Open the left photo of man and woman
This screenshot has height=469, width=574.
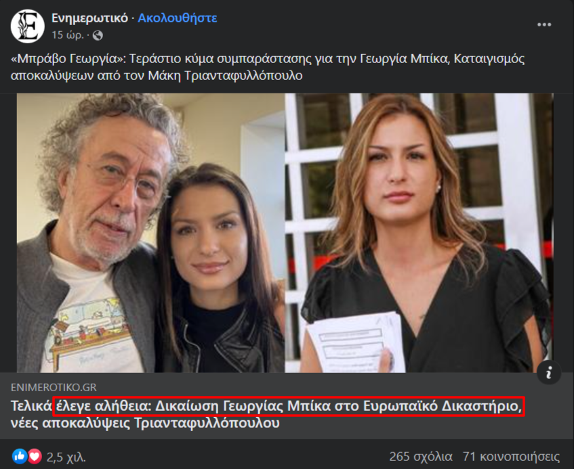click(x=151, y=233)
